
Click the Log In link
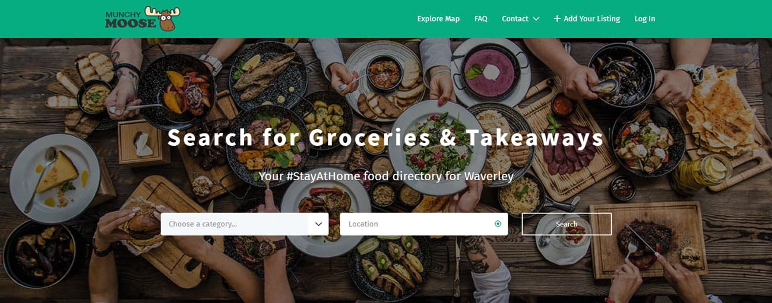pos(645,19)
